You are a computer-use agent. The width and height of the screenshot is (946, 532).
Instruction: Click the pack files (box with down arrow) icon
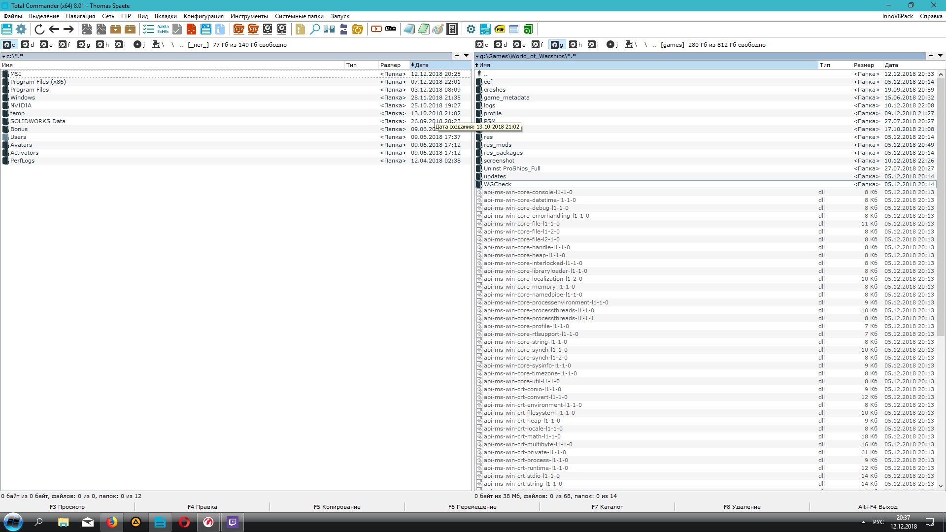pos(116,29)
